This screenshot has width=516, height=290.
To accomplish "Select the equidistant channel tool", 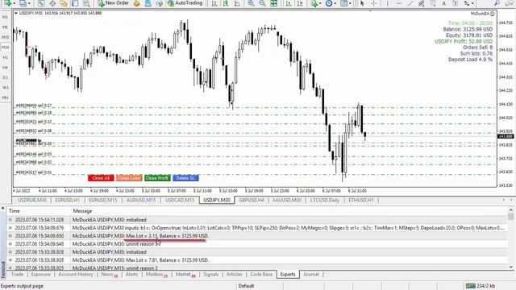I will (421, 3).
